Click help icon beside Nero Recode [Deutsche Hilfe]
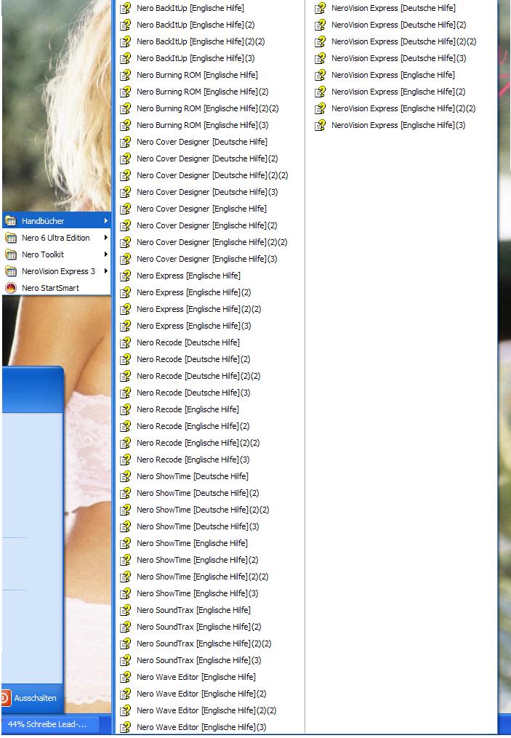511x738 pixels. 125,342
